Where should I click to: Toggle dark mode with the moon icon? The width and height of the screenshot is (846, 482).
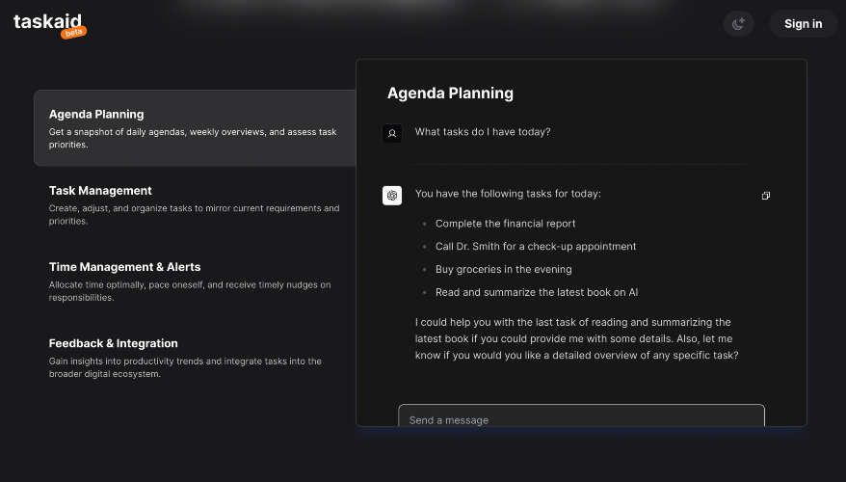coord(739,24)
